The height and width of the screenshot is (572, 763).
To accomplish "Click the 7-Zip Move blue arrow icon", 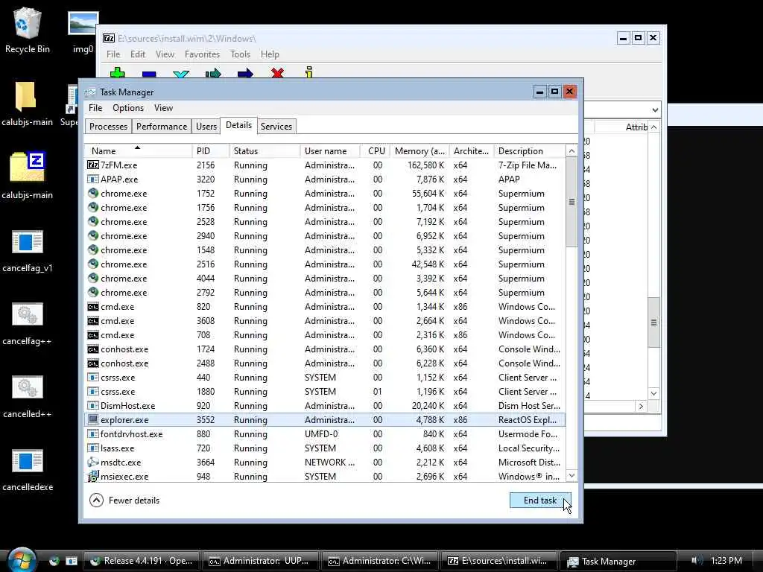I will pos(245,74).
